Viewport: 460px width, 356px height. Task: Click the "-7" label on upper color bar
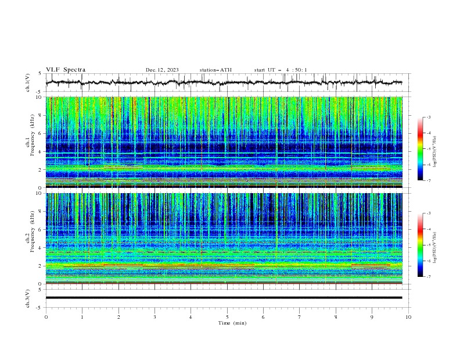[428, 181]
